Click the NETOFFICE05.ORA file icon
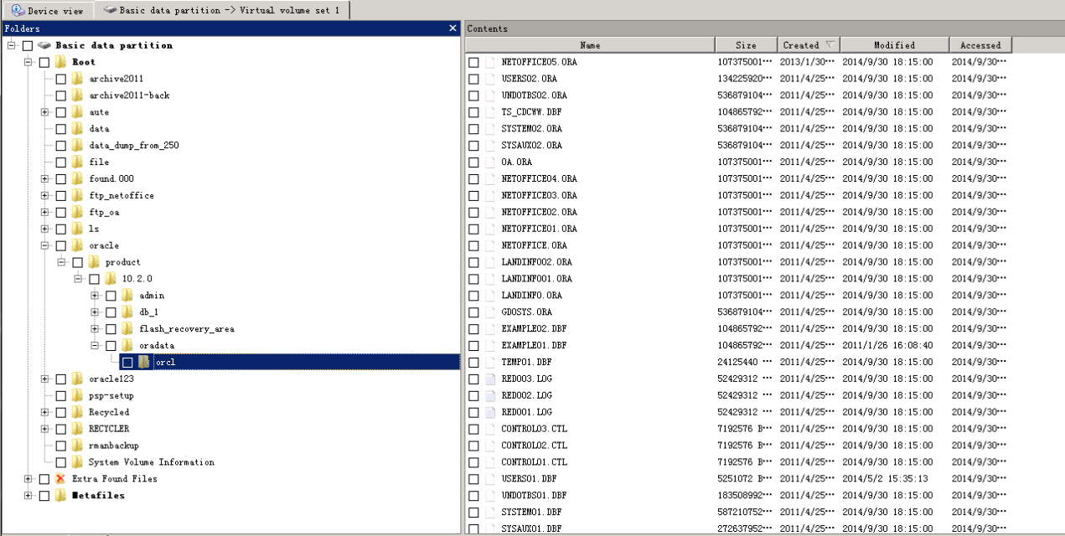 coord(490,62)
